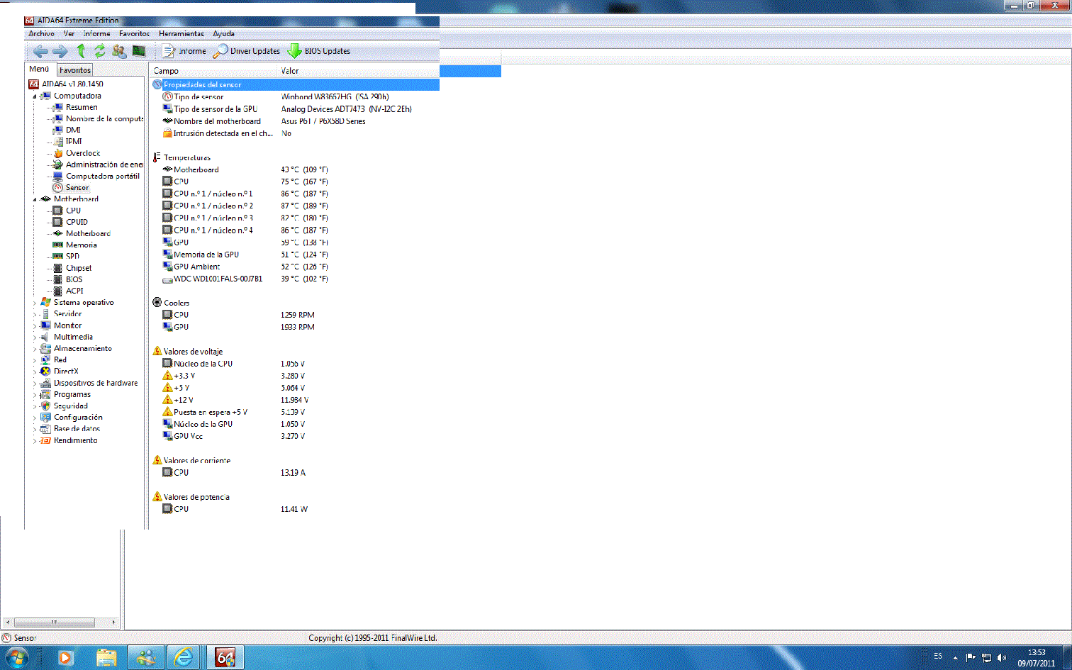This screenshot has width=1072, height=670.
Task: Open the Favoritos menu in menu bar
Action: coord(134,33)
